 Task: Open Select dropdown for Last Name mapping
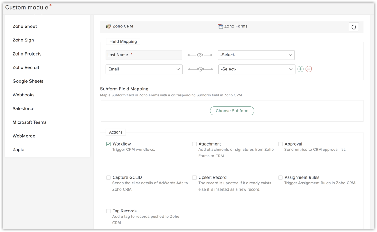coord(256,55)
